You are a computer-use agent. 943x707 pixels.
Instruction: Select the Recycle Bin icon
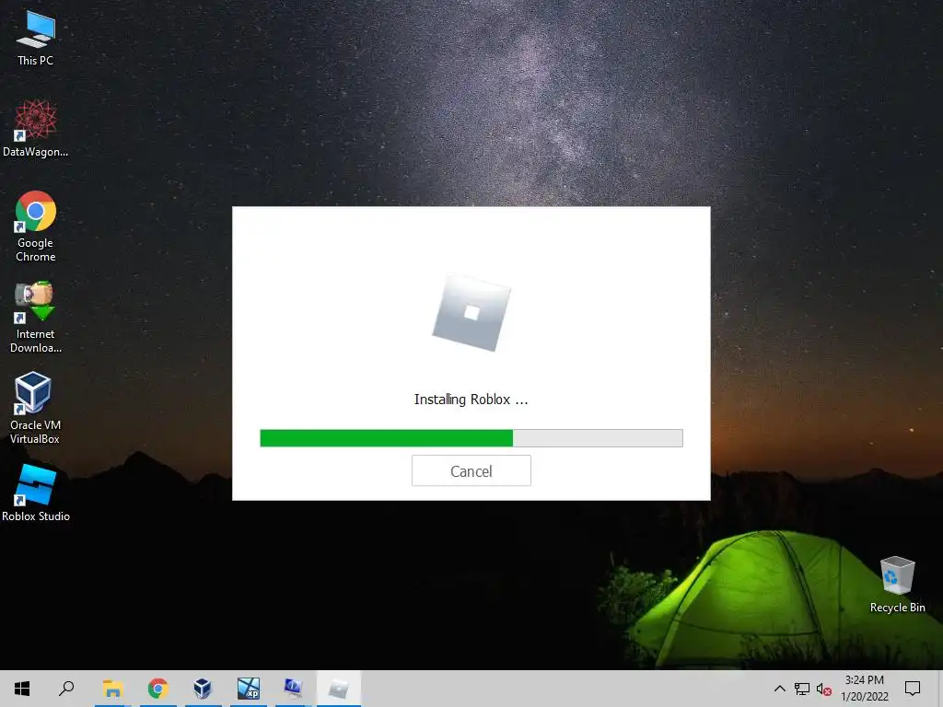(897, 585)
